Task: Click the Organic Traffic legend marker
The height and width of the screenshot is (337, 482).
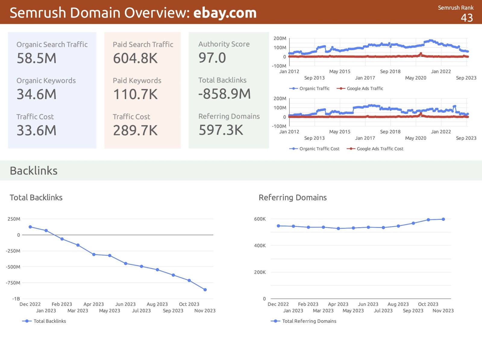Action: (x=293, y=88)
